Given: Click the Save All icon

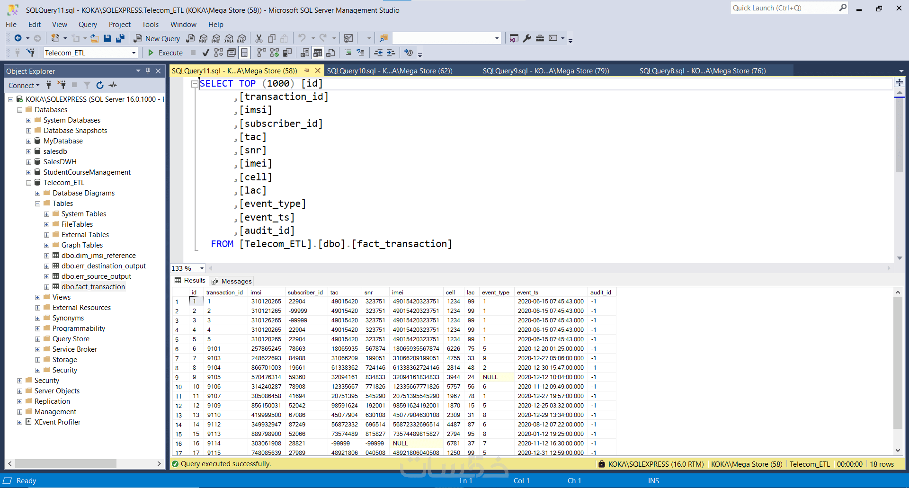Looking at the screenshot, I should tap(120, 38).
